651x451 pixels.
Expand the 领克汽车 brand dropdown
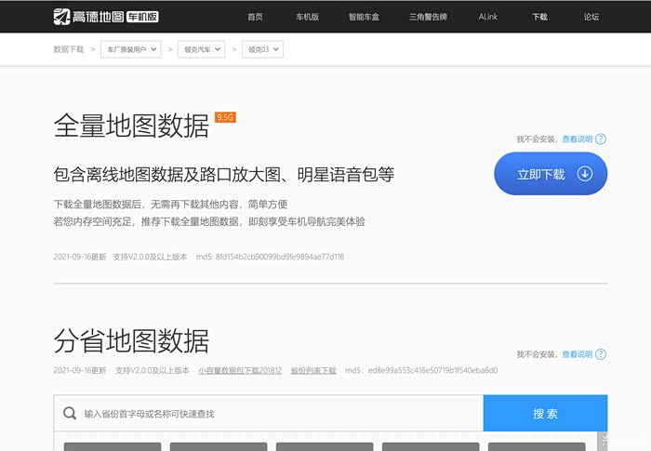pyautogui.click(x=202, y=49)
